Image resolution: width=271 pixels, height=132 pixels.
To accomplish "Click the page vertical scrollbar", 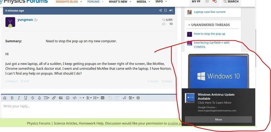I will [x=256, y=48].
